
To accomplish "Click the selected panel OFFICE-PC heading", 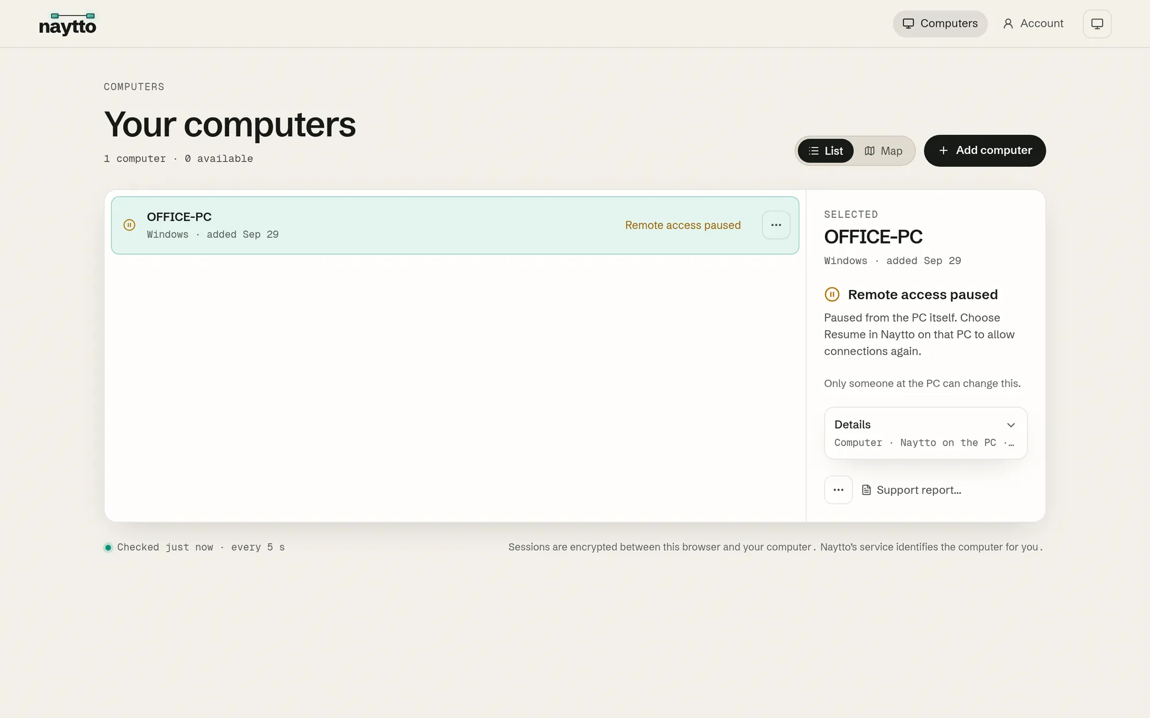I will (x=873, y=237).
